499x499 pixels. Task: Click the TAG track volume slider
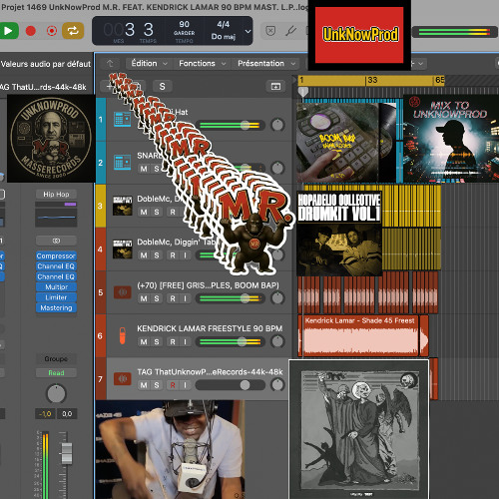(231, 385)
